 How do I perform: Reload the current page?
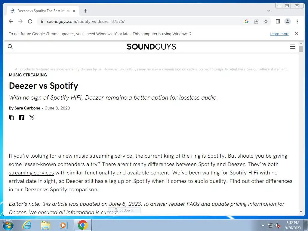click(x=30, y=21)
